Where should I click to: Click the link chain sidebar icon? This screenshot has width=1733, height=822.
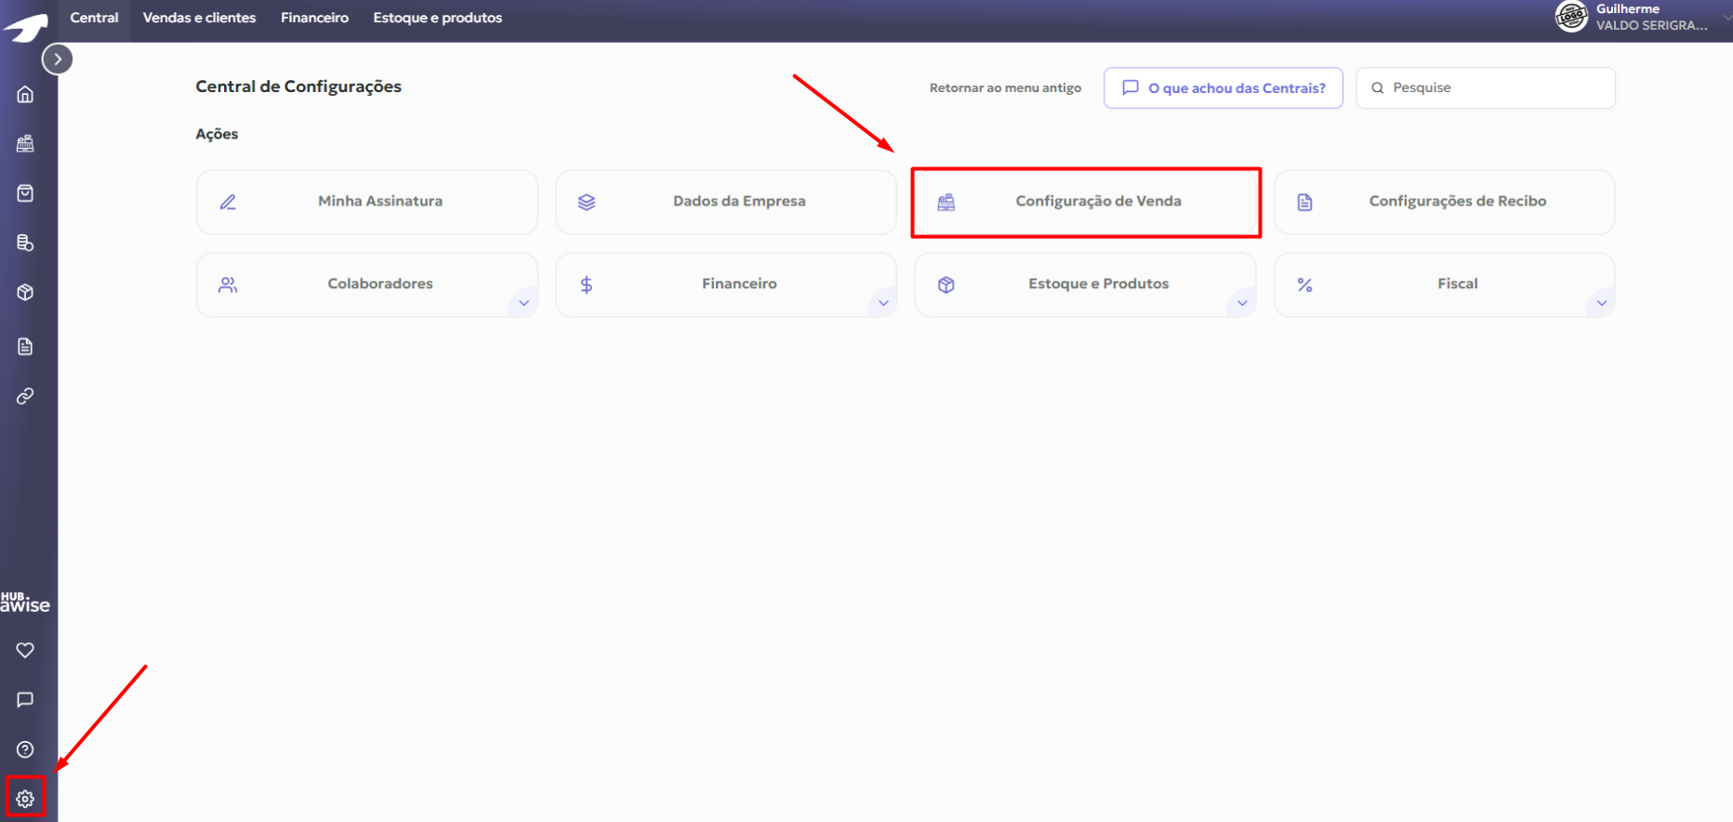(x=25, y=396)
